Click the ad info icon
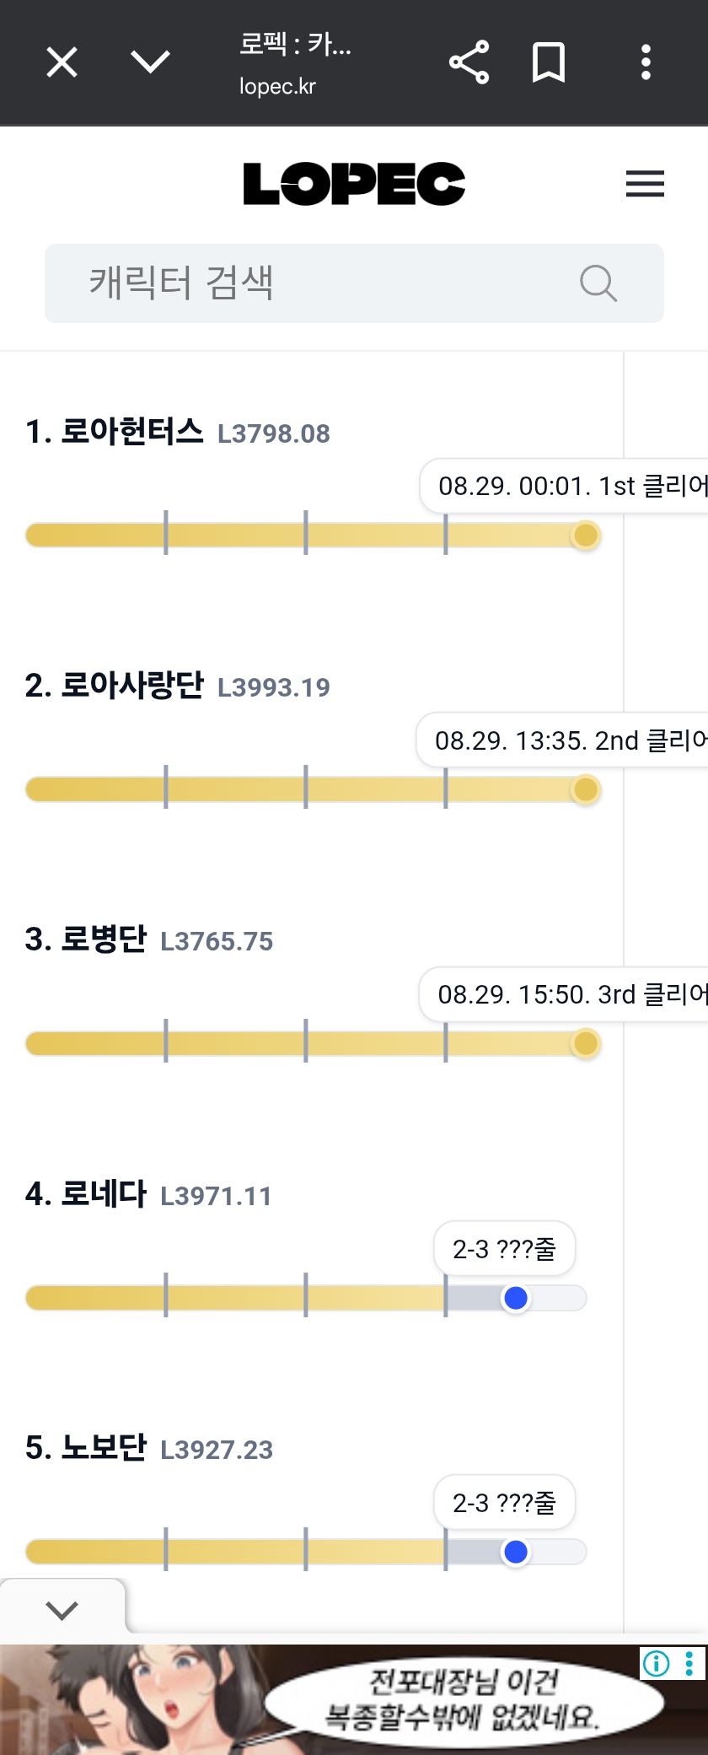Viewport: 708px width, 1755px height. point(657,1663)
